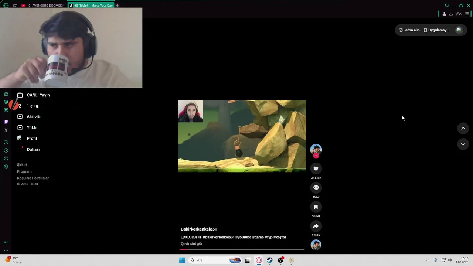473x266 pixels.
Task: Open CANLI Yayın in the TikTok sidebar
Action: (34, 95)
